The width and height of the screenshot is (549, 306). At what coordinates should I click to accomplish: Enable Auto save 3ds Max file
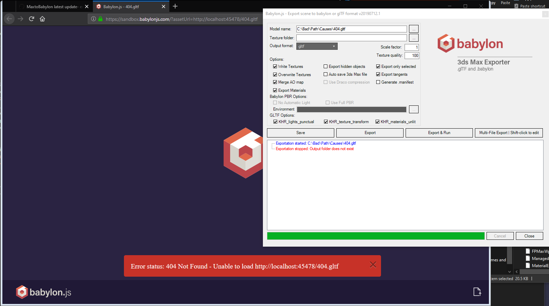(x=326, y=74)
